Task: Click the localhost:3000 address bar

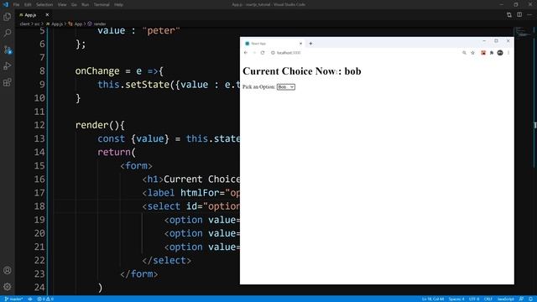Action: click(x=365, y=53)
